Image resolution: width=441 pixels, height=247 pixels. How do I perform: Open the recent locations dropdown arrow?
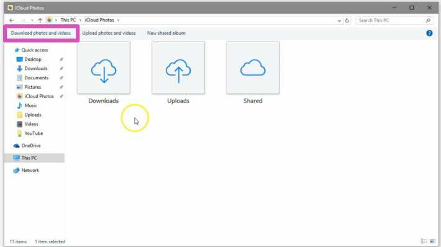click(x=32, y=20)
